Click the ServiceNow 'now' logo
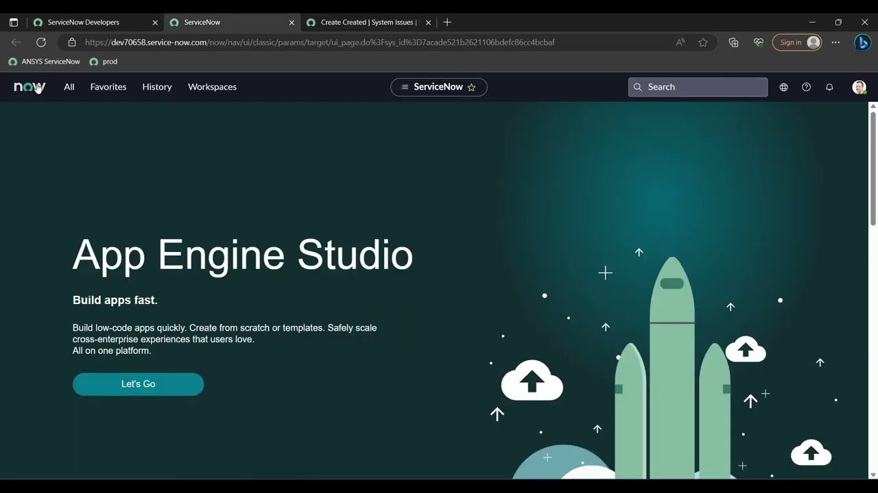This screenshot has width=878, height=493. tap(29, 87)
